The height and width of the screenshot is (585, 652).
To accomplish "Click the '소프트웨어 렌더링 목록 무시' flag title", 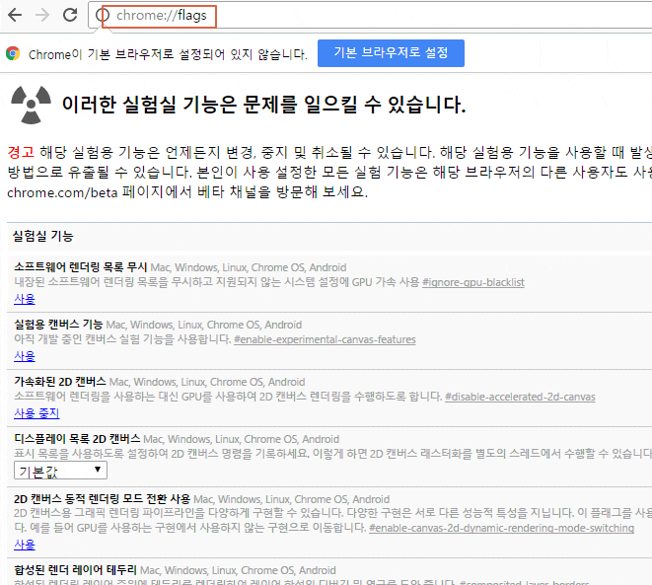I will tap(81, 267).
